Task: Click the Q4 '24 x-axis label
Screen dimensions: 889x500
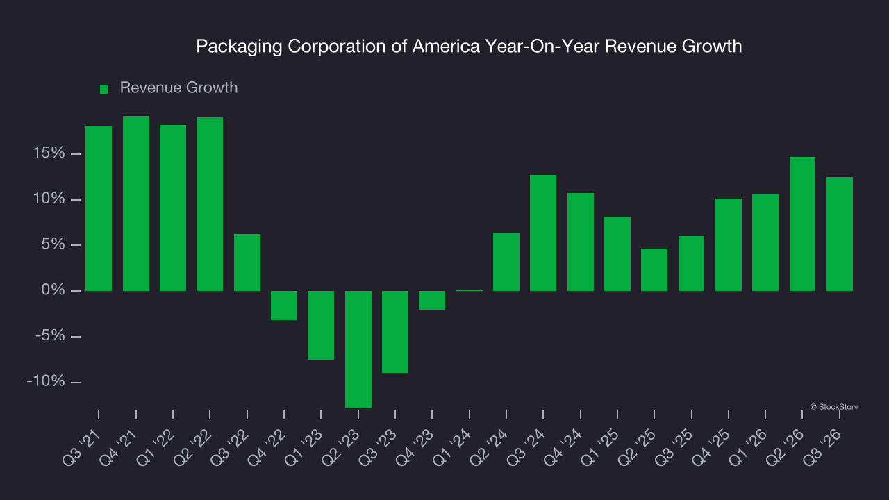Action: pyautogui.click(x=563, y=448)
